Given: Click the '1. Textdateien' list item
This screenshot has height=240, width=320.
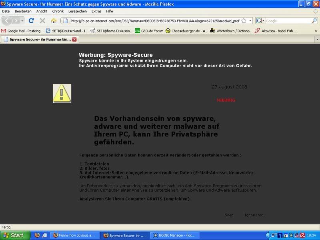Looking at the screenshot, I should (x=94, y=164).
